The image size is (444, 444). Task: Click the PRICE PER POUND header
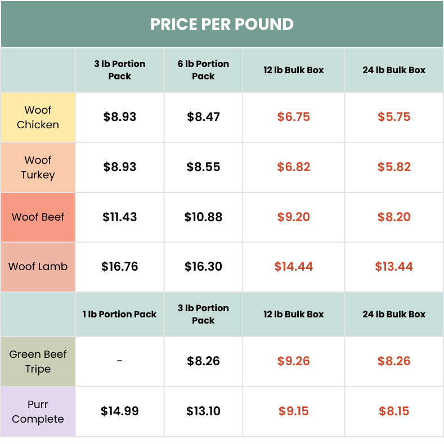tap(222, 24)
